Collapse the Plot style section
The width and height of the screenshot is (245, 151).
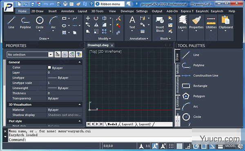click(80, 121)
